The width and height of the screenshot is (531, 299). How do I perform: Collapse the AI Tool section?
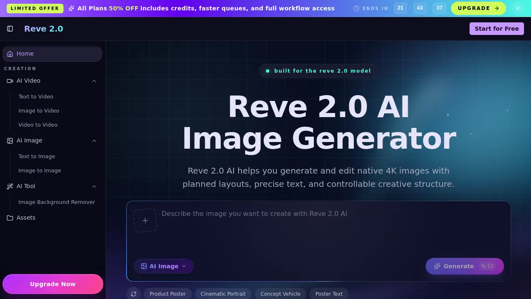tap(94, 186)
